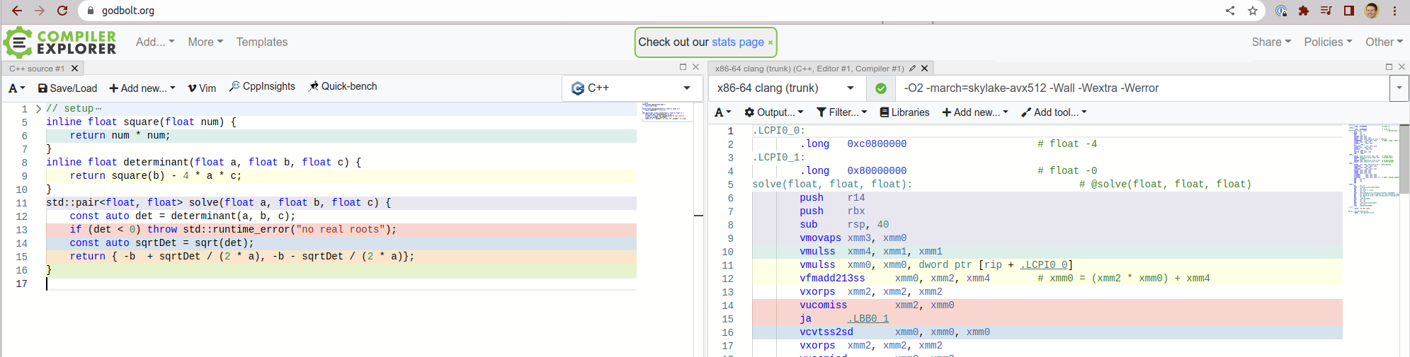Open Templates from the top bar

pos(262,42)
